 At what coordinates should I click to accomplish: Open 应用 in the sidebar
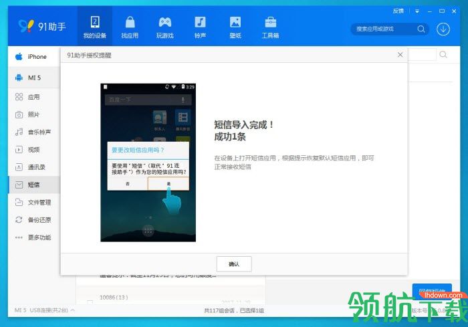point(34,97)
